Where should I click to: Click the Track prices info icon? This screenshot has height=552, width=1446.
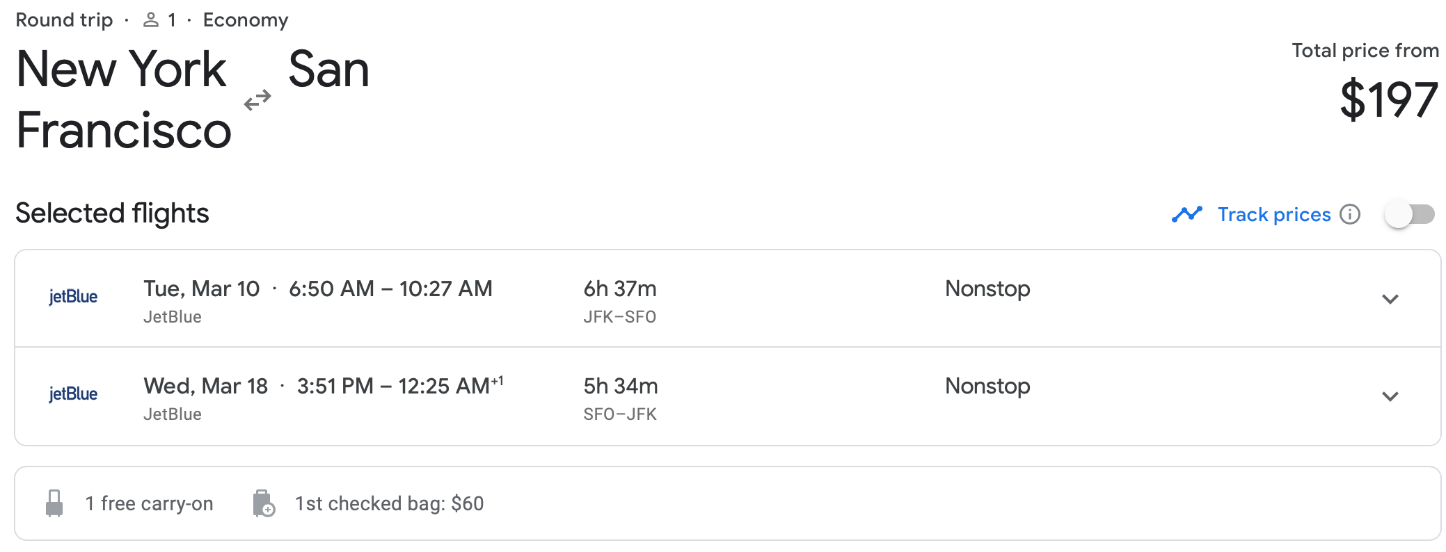[1350, 214]
